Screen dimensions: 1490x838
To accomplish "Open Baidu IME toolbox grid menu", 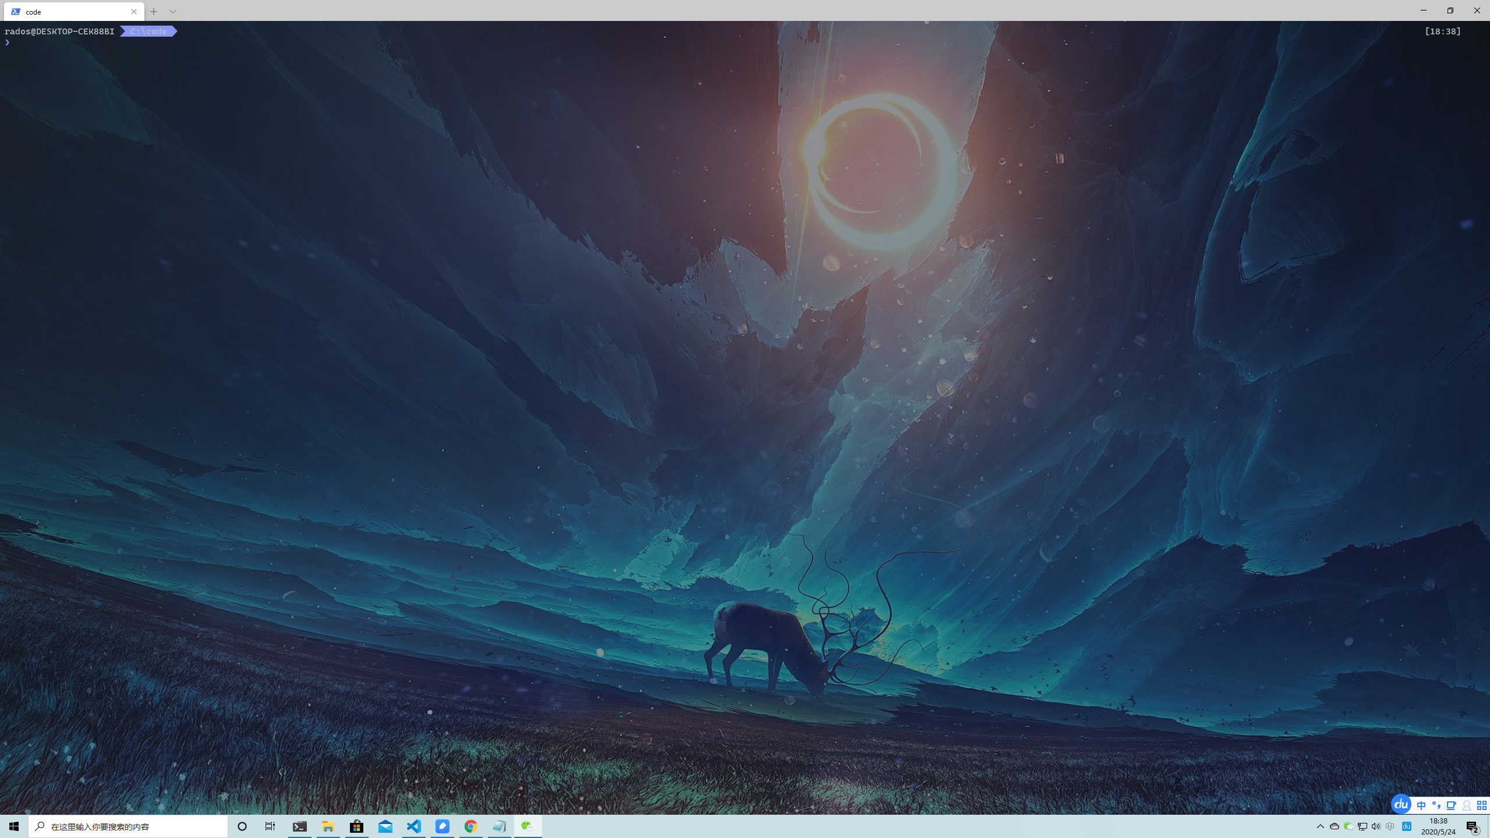I will coord(1482,805).
